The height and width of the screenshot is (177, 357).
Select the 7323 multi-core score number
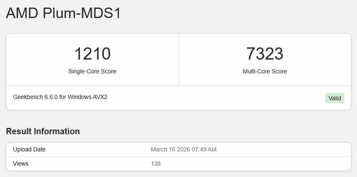click(x=265, y=54)
